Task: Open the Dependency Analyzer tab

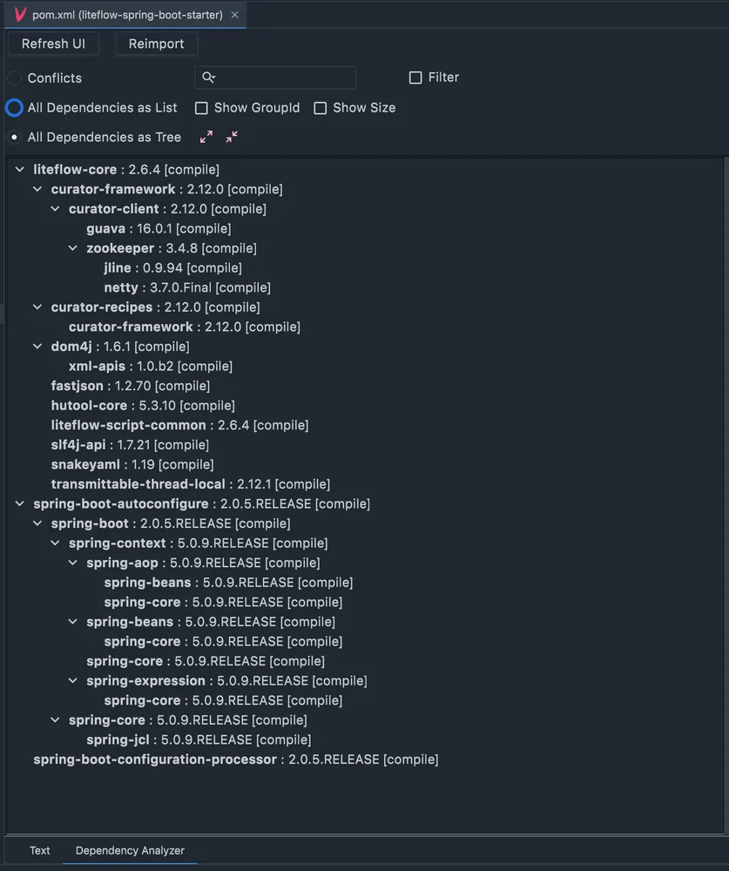Action: pyautogui.click(x=130, y=850)
